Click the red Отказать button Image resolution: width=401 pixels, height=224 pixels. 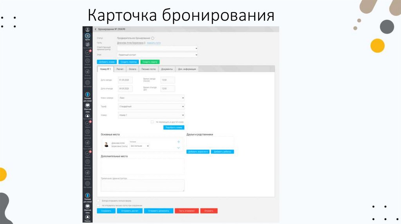[209, 211]
